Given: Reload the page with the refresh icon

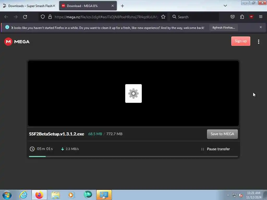Looking at the screenshot, I should pos(25,17).
